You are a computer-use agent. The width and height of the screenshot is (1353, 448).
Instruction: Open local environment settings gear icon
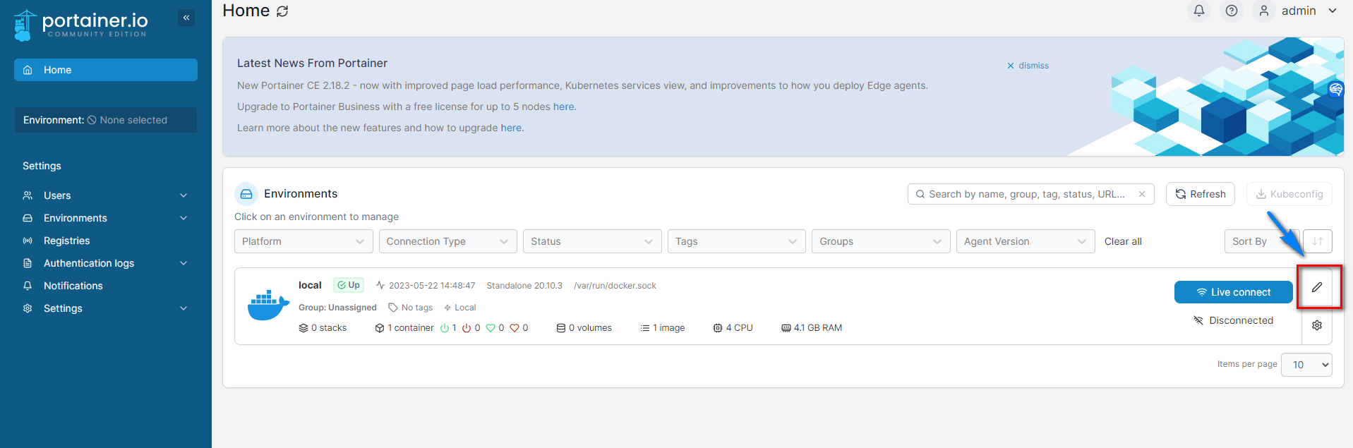tap(1317, 325)
